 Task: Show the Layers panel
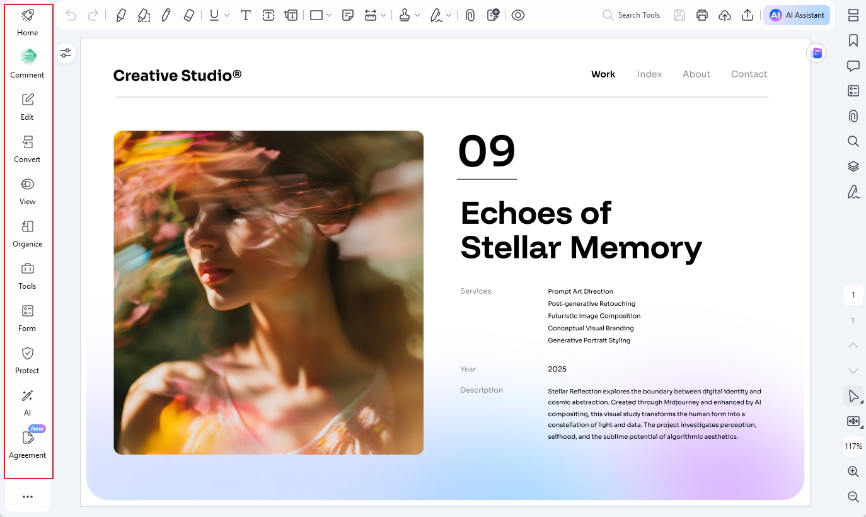853,166
